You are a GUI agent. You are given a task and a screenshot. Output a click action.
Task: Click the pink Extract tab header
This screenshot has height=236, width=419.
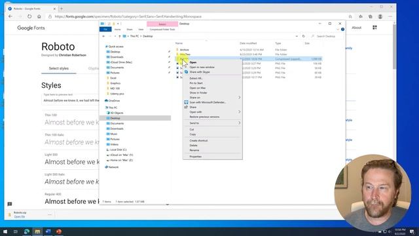[162, 24]
